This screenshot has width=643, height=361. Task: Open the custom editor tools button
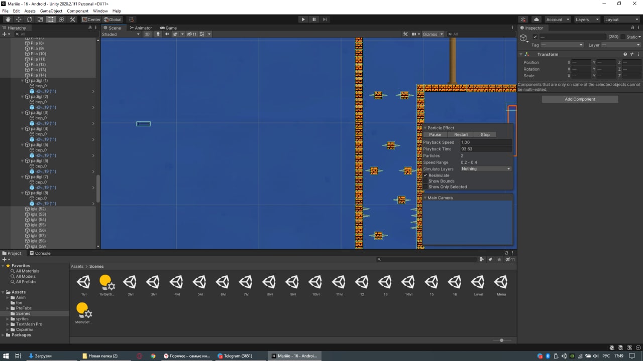(x=72, y=20)
